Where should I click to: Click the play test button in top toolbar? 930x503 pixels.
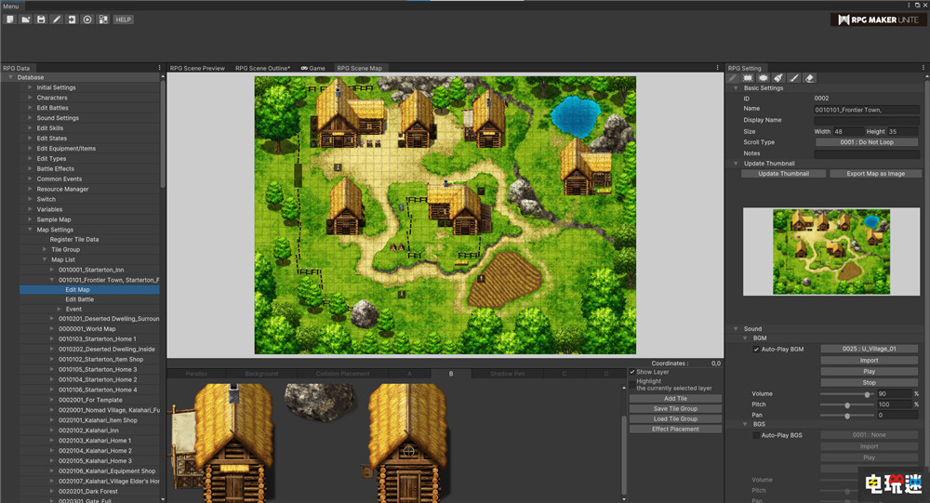click(87, 20)
